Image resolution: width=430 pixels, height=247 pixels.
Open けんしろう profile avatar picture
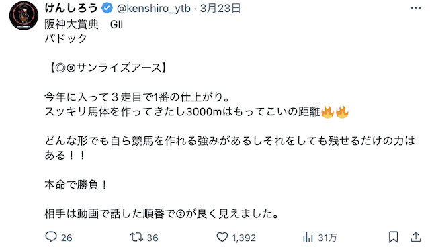[24, 15]
